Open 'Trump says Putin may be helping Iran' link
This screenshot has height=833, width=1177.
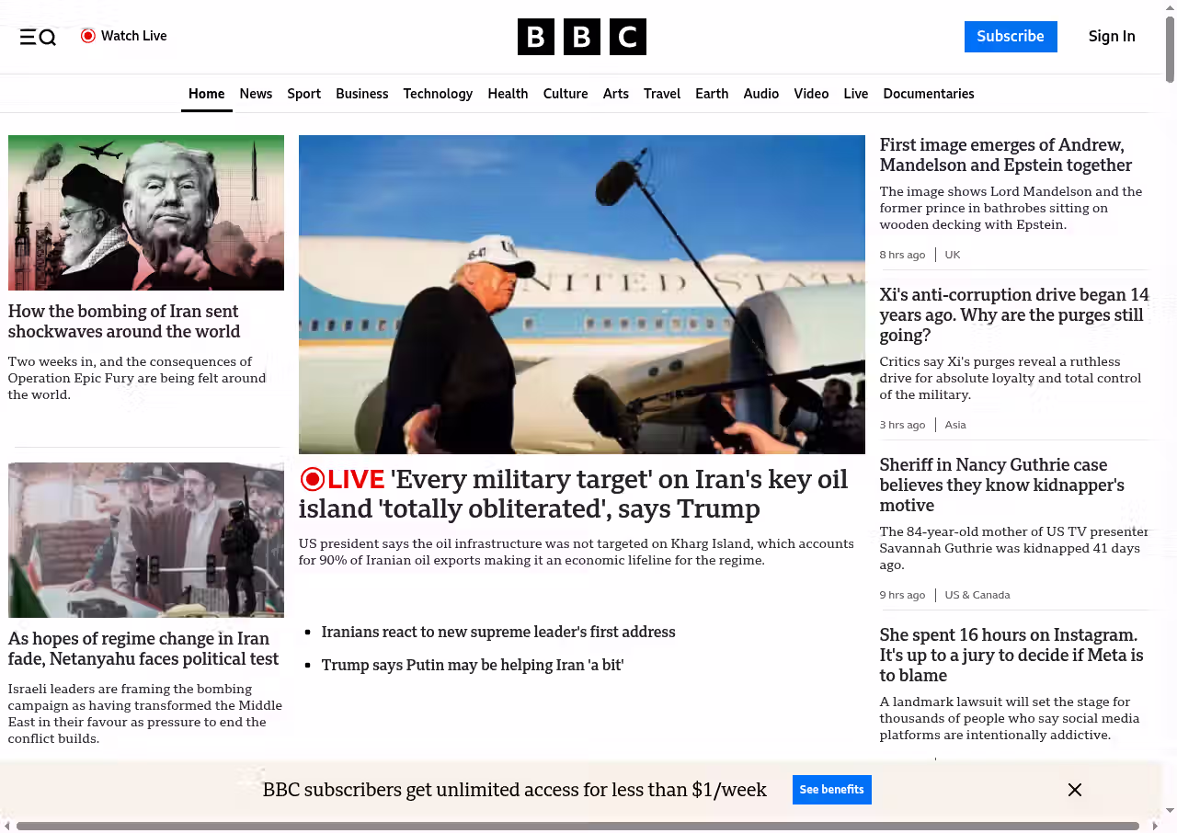[472, 665]
